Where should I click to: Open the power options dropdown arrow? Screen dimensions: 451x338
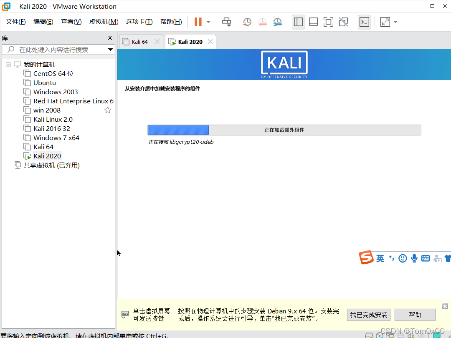tap(208, 22)
